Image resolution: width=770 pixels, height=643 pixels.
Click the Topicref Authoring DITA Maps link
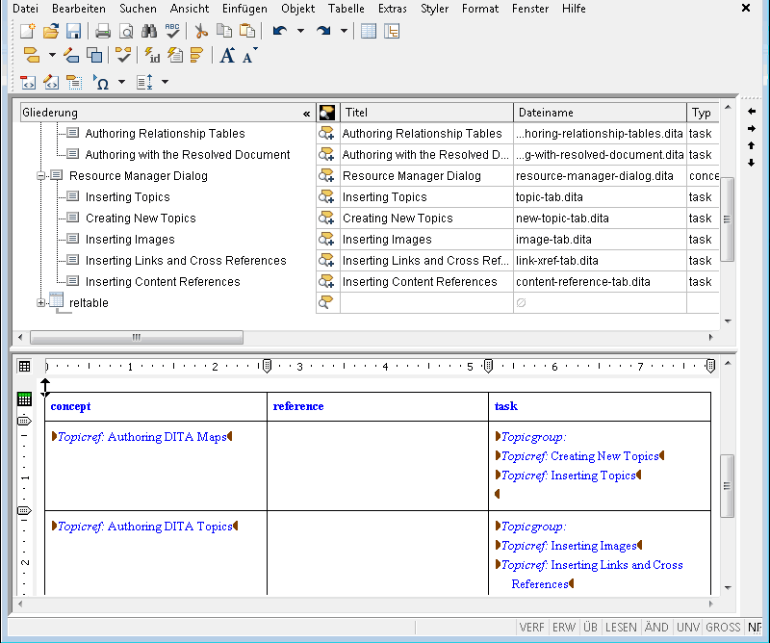141,437
